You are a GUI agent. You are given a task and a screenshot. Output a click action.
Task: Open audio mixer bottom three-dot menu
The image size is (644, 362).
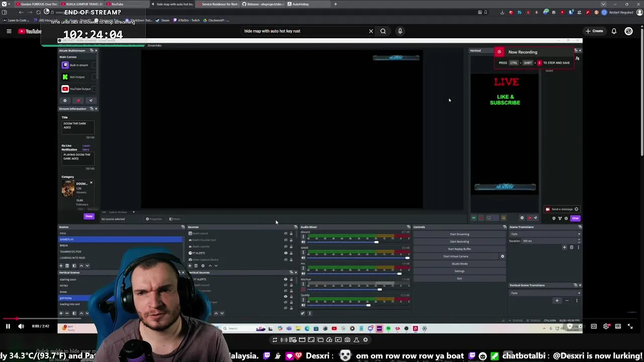309,313
